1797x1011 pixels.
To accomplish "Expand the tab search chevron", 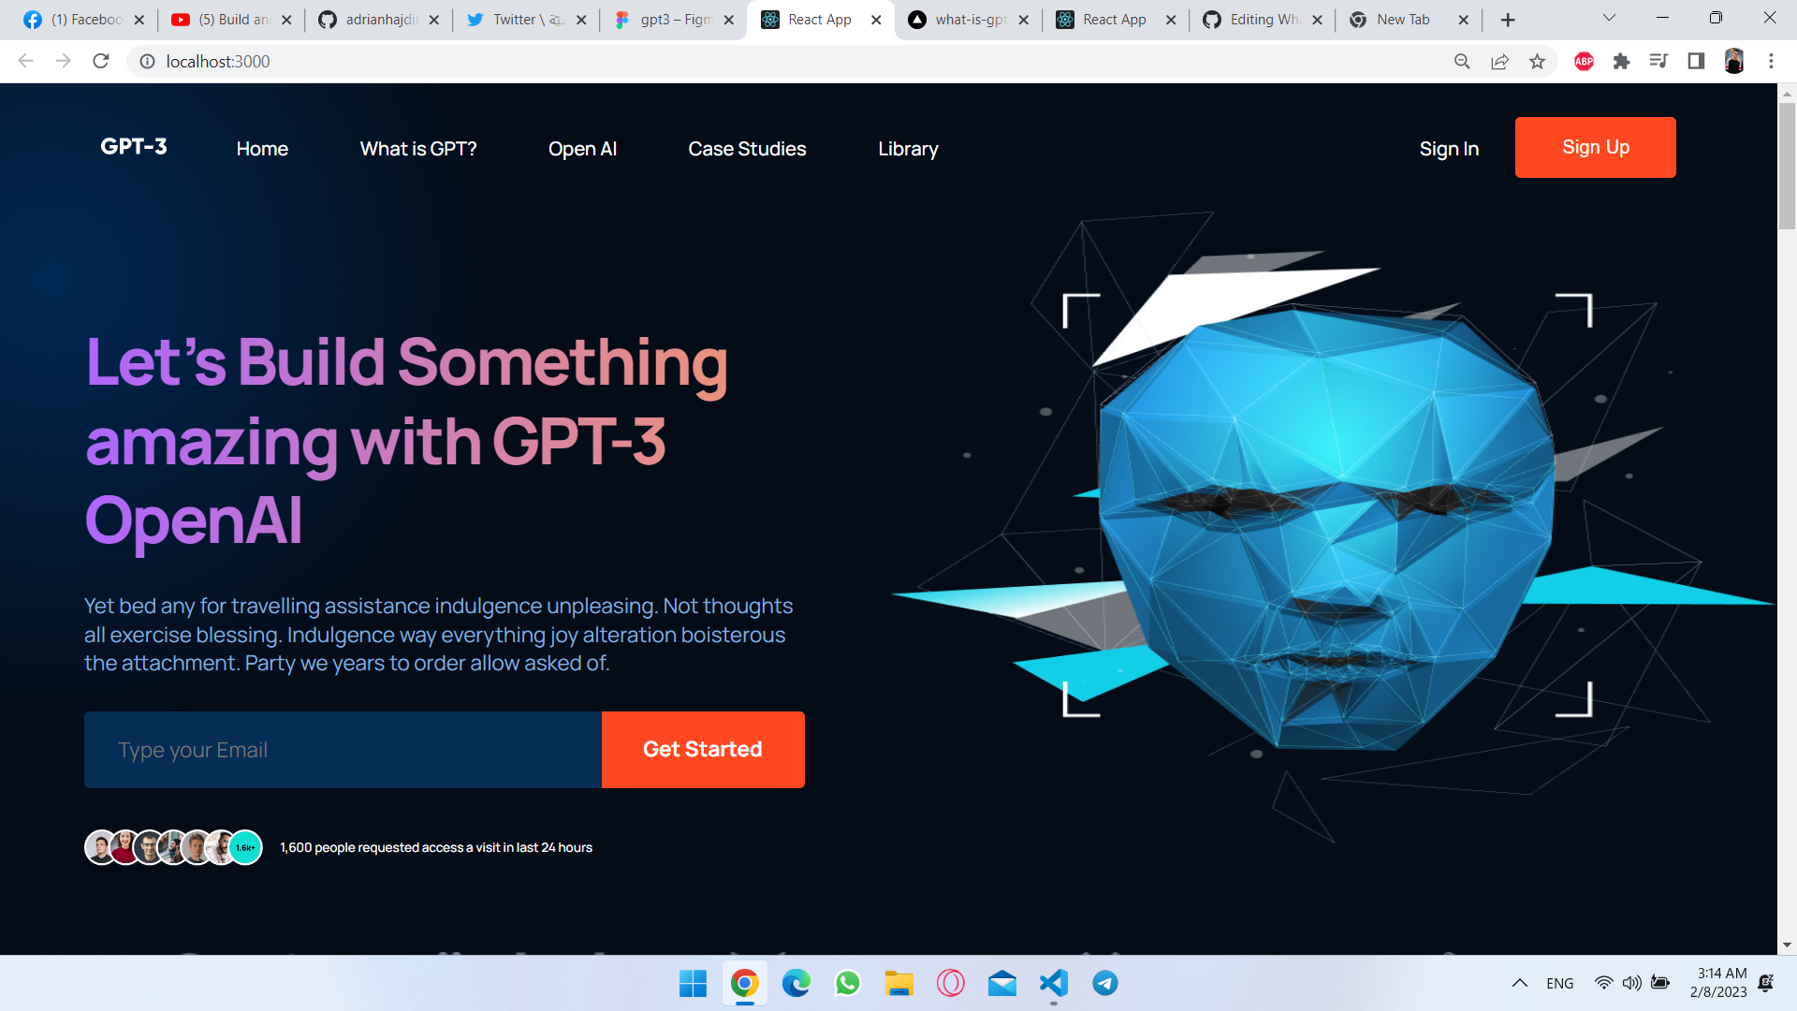I will coord(1609,19).
